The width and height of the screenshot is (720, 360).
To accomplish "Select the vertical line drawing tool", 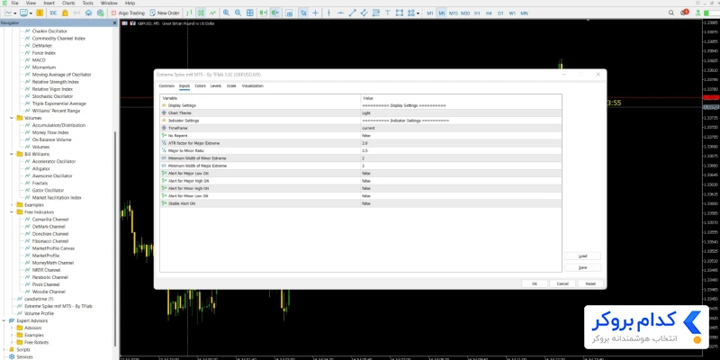I will [328, 13].
